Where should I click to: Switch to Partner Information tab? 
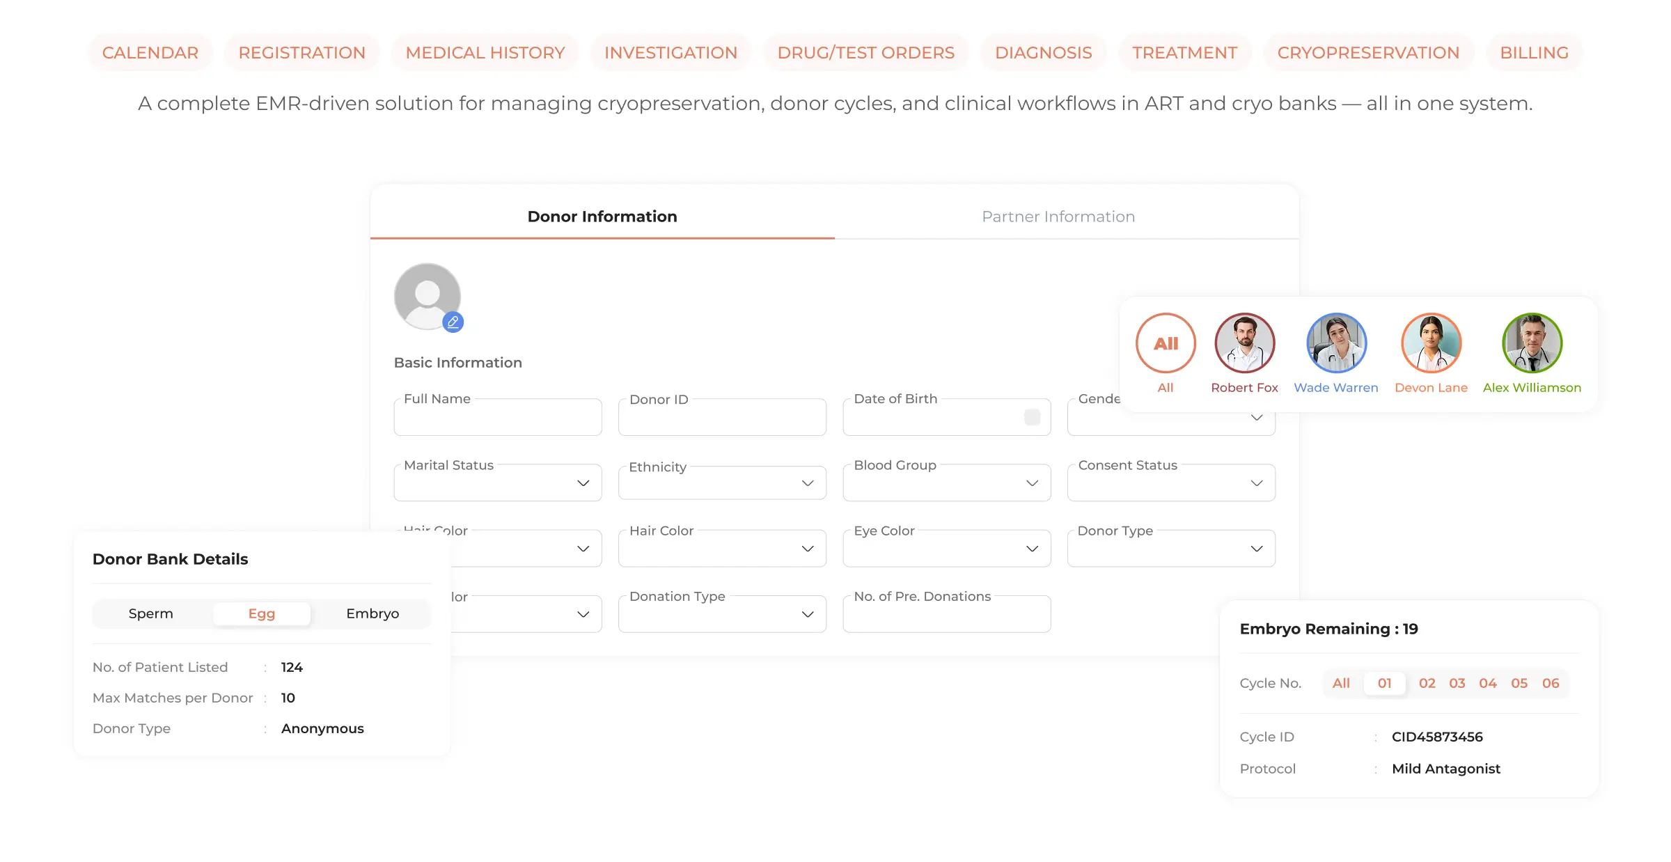click(x=1058, y=217)
